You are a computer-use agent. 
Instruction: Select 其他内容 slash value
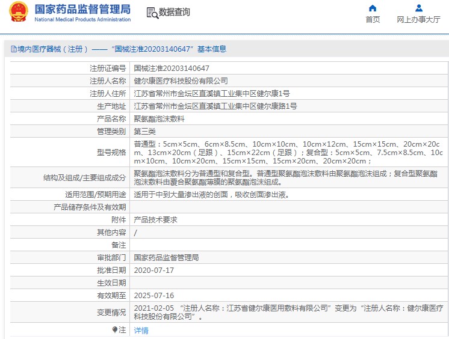[x=135, y=233]
